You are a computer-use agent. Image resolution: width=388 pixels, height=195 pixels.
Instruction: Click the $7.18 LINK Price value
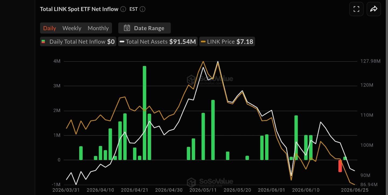coord(245,42)
